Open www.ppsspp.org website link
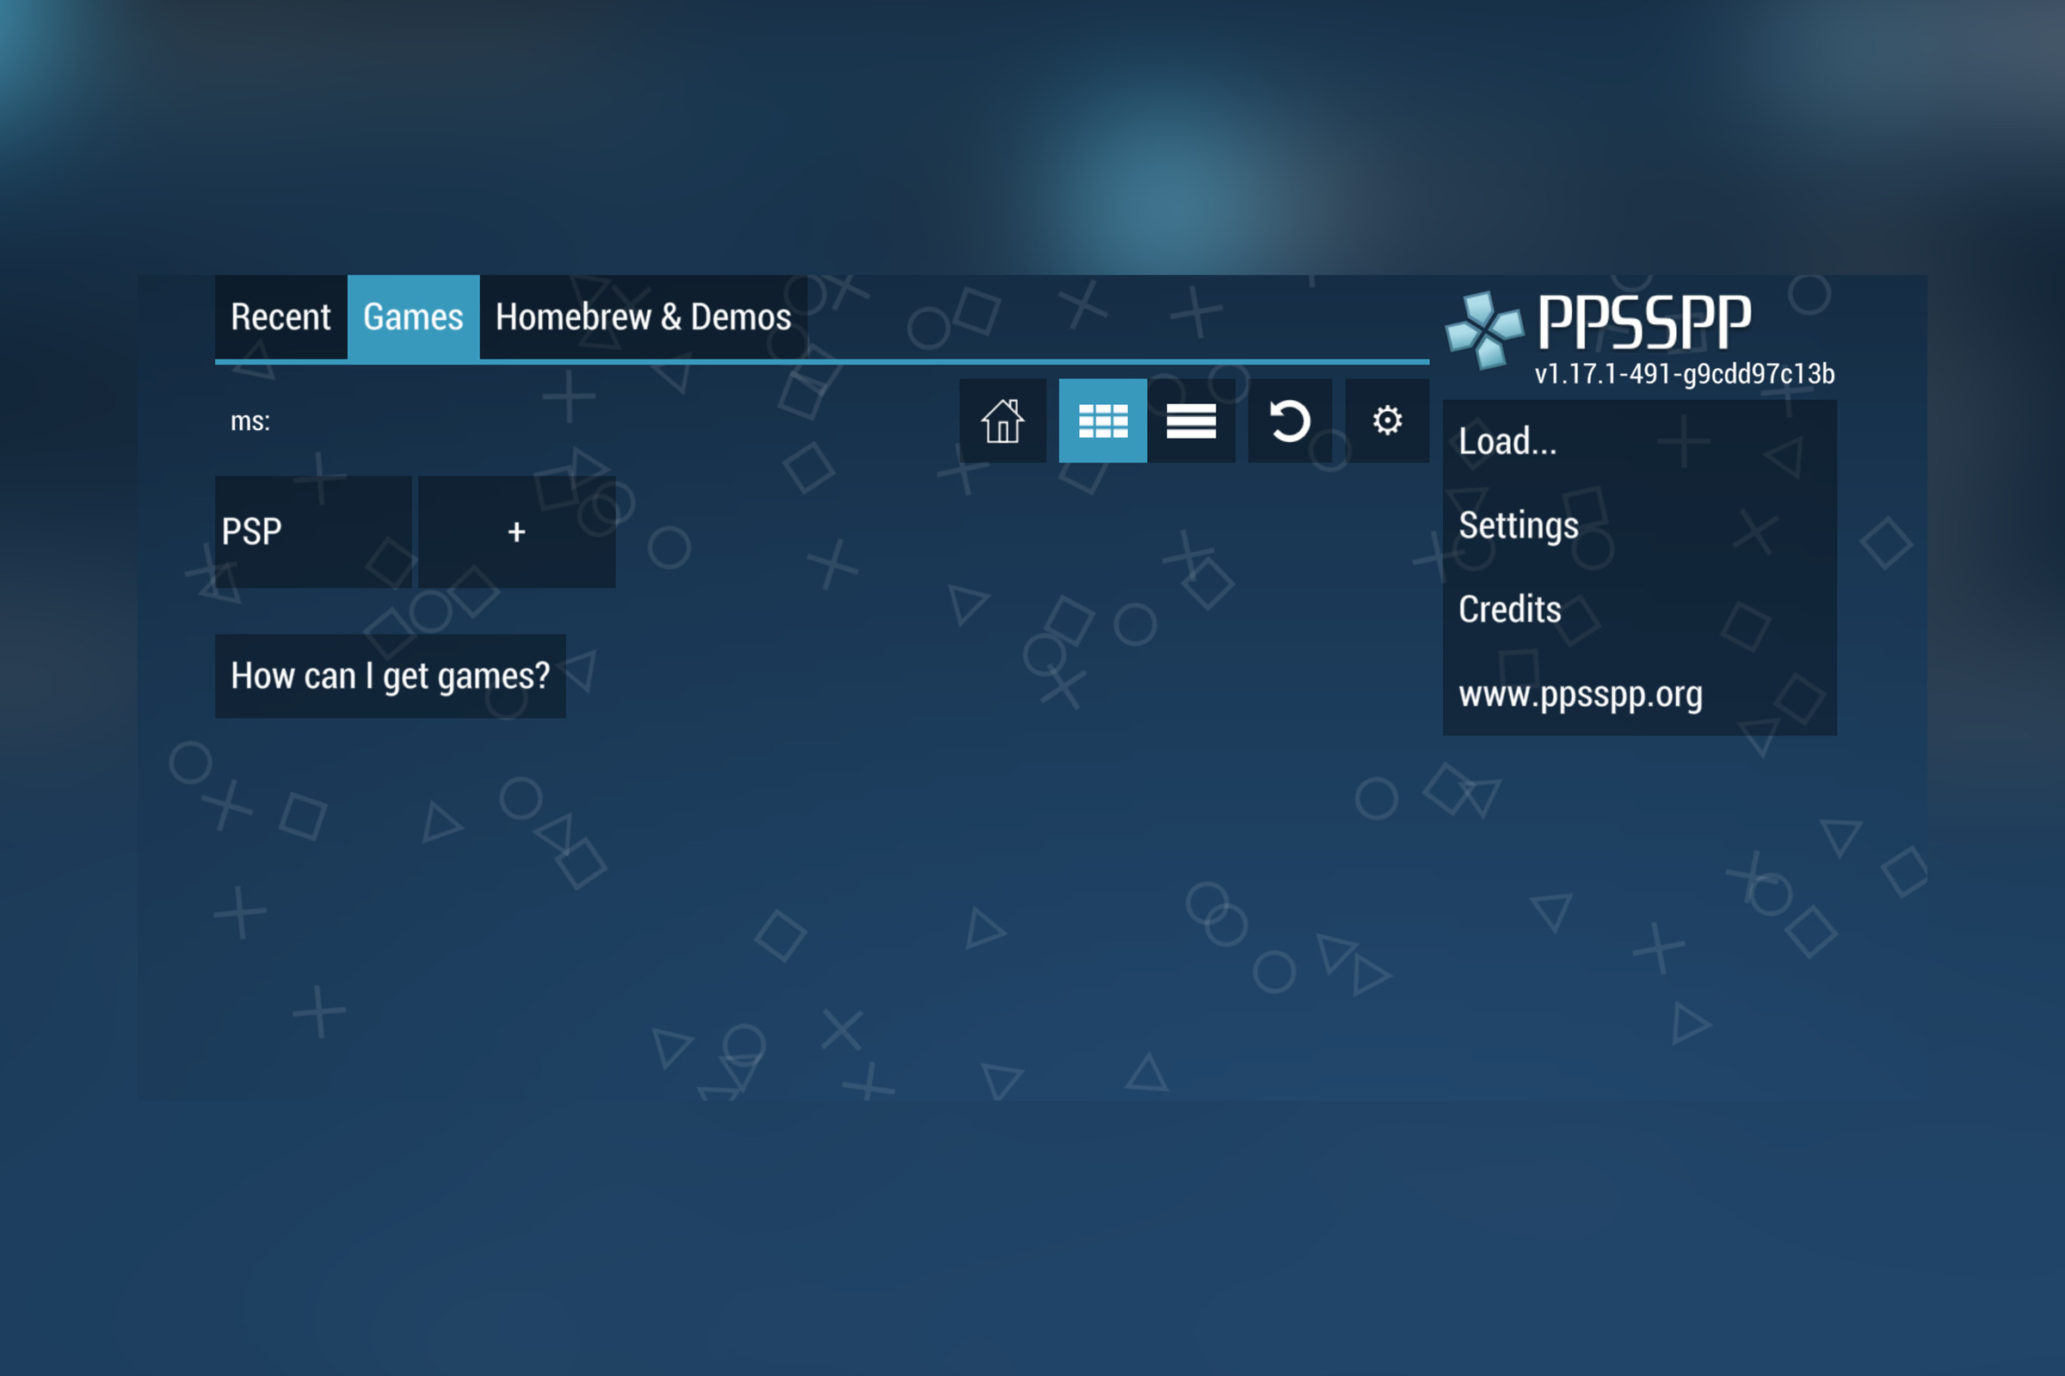Viewport: 2065px width, 1376px height. pyautogui.click(x=1581, y=694)
